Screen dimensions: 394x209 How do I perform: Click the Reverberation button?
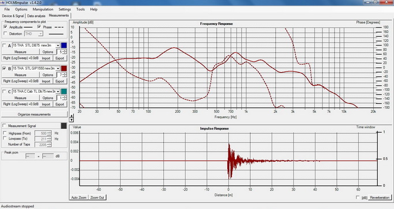(380, 197)
